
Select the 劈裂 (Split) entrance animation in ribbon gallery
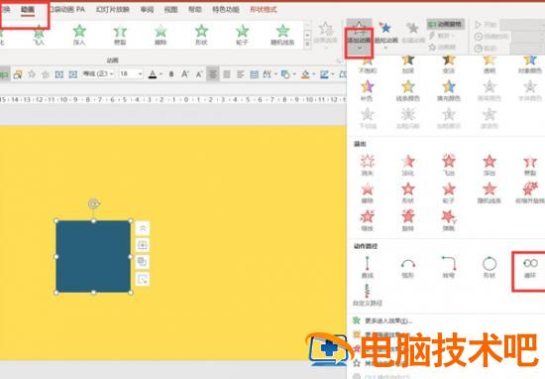pos(120,35)
